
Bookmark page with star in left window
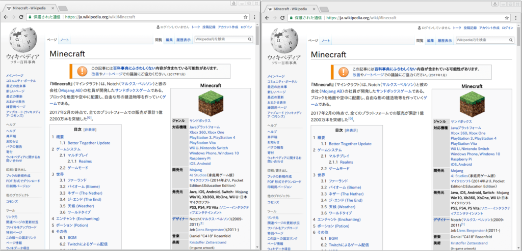pos(245,17)
